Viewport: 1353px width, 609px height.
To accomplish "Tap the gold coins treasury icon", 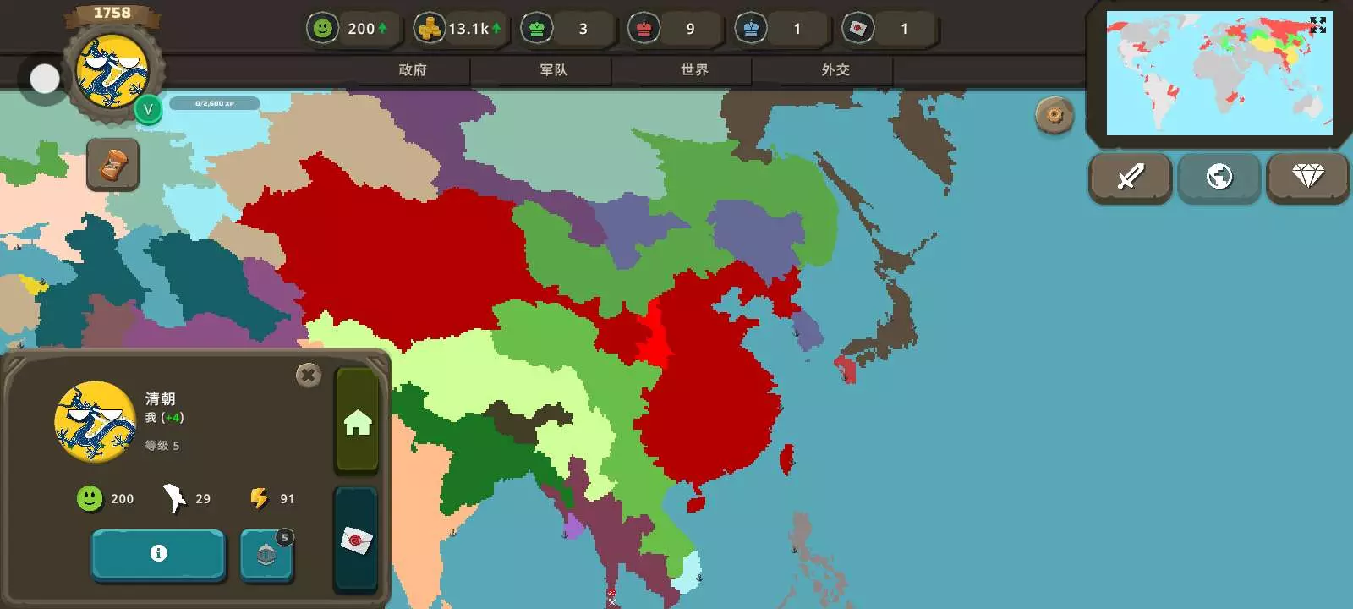I will click(x=430, y=29).
